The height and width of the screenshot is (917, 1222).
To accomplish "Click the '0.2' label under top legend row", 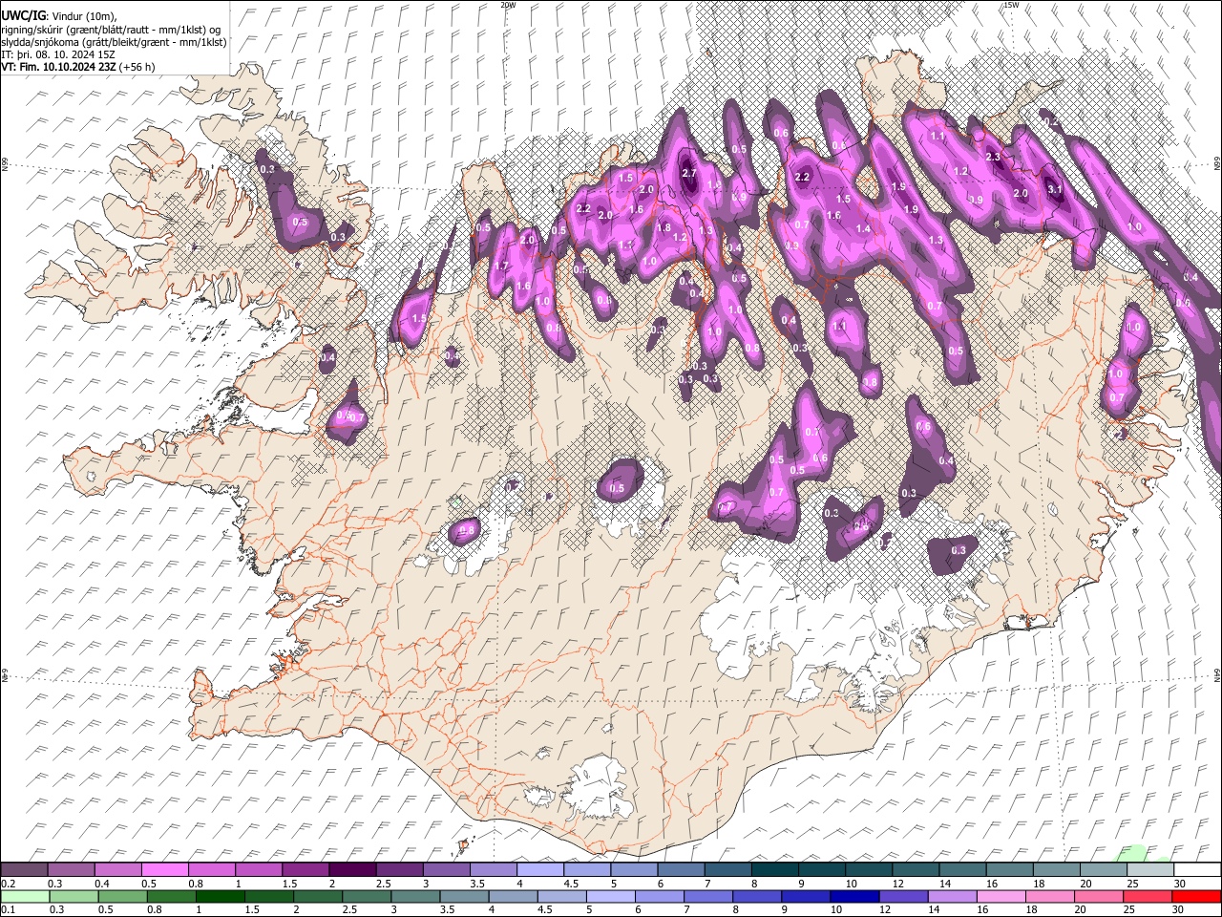I will [x=8, y=884].
